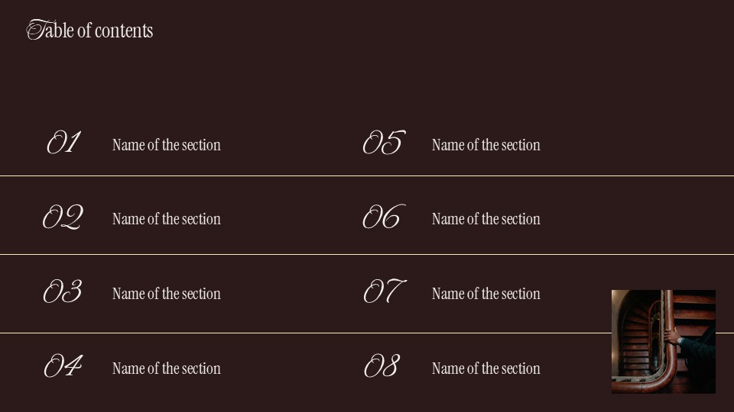Select the number 02 heading

[x=63, y=218]
